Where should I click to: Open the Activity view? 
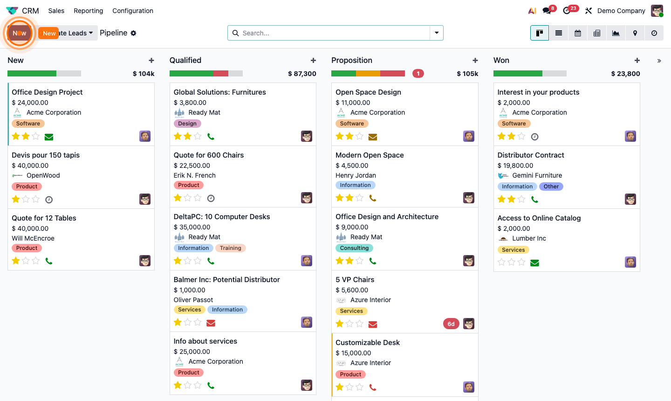click(654, 33)
